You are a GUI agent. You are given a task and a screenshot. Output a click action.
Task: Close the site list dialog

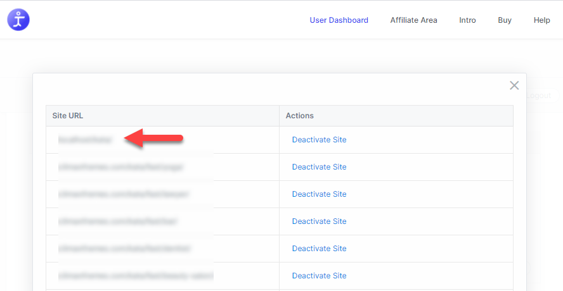(514, 85)
